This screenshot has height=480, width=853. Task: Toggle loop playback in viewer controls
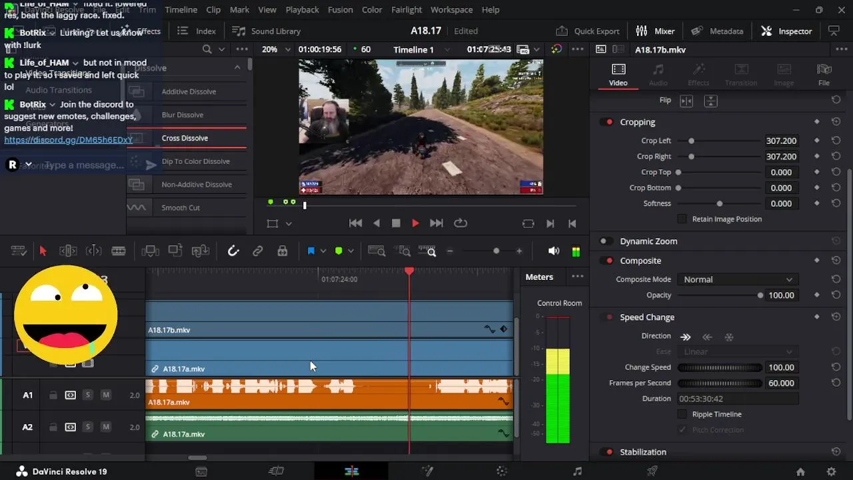(x=460, y=224)
